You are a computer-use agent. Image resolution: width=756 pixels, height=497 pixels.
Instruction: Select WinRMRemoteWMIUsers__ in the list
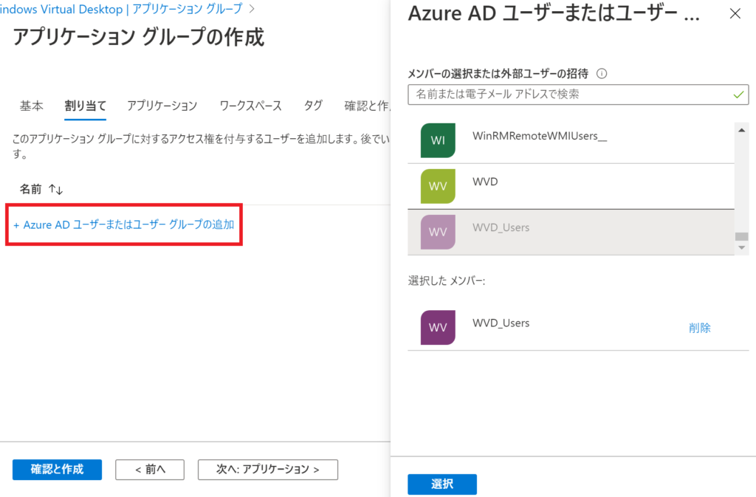571,140
